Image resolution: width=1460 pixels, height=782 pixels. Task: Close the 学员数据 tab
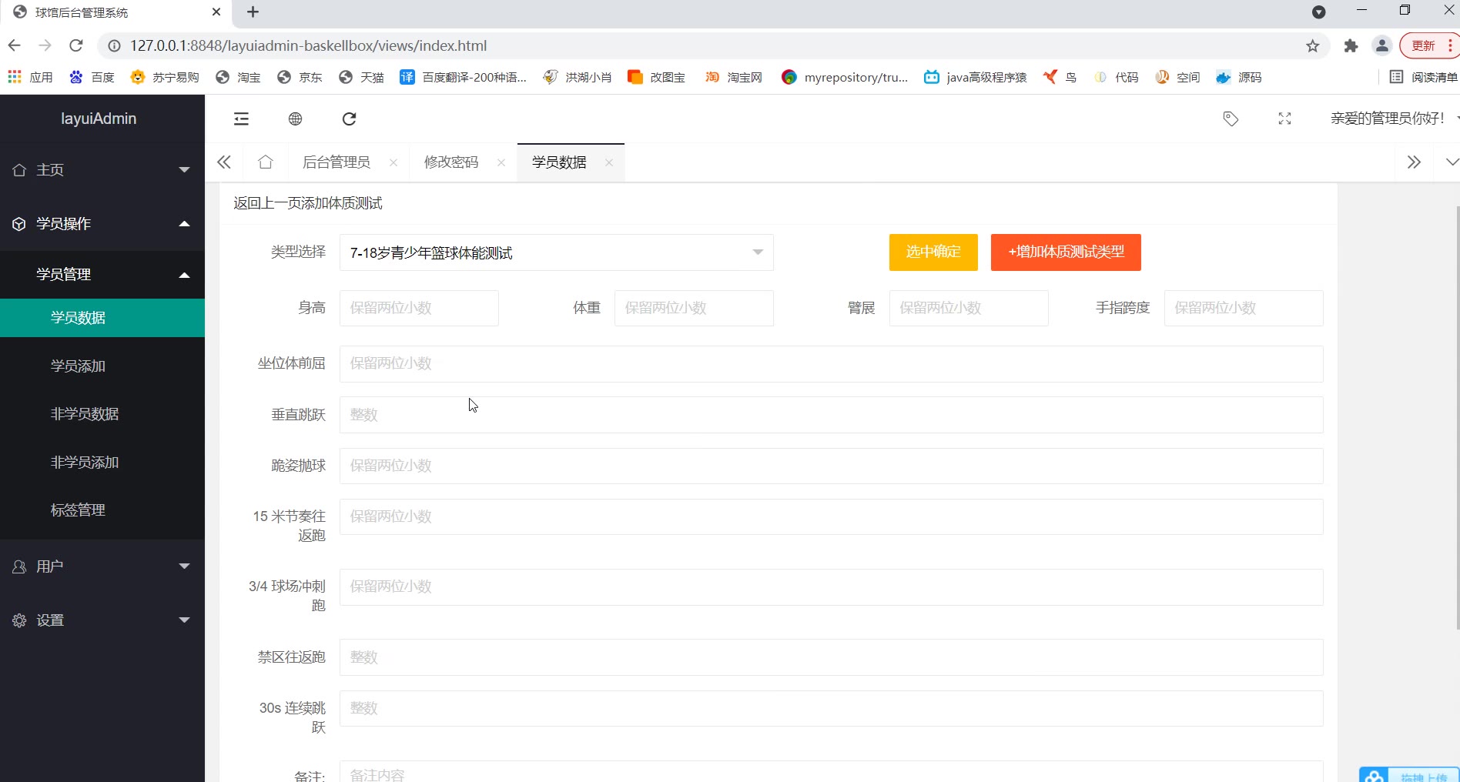[609, 162]
